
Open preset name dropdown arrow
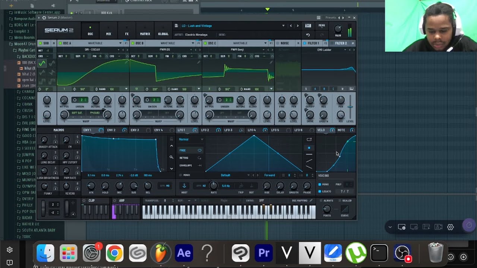pos(283,26)
